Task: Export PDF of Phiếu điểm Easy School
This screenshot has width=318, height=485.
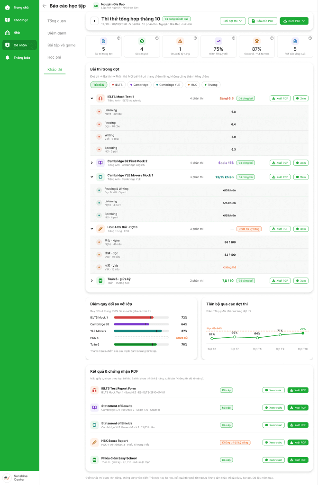Action: [x=298, y=460]
